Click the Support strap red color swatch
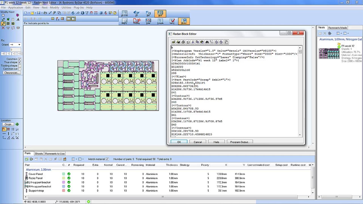 tap(64, 191)
